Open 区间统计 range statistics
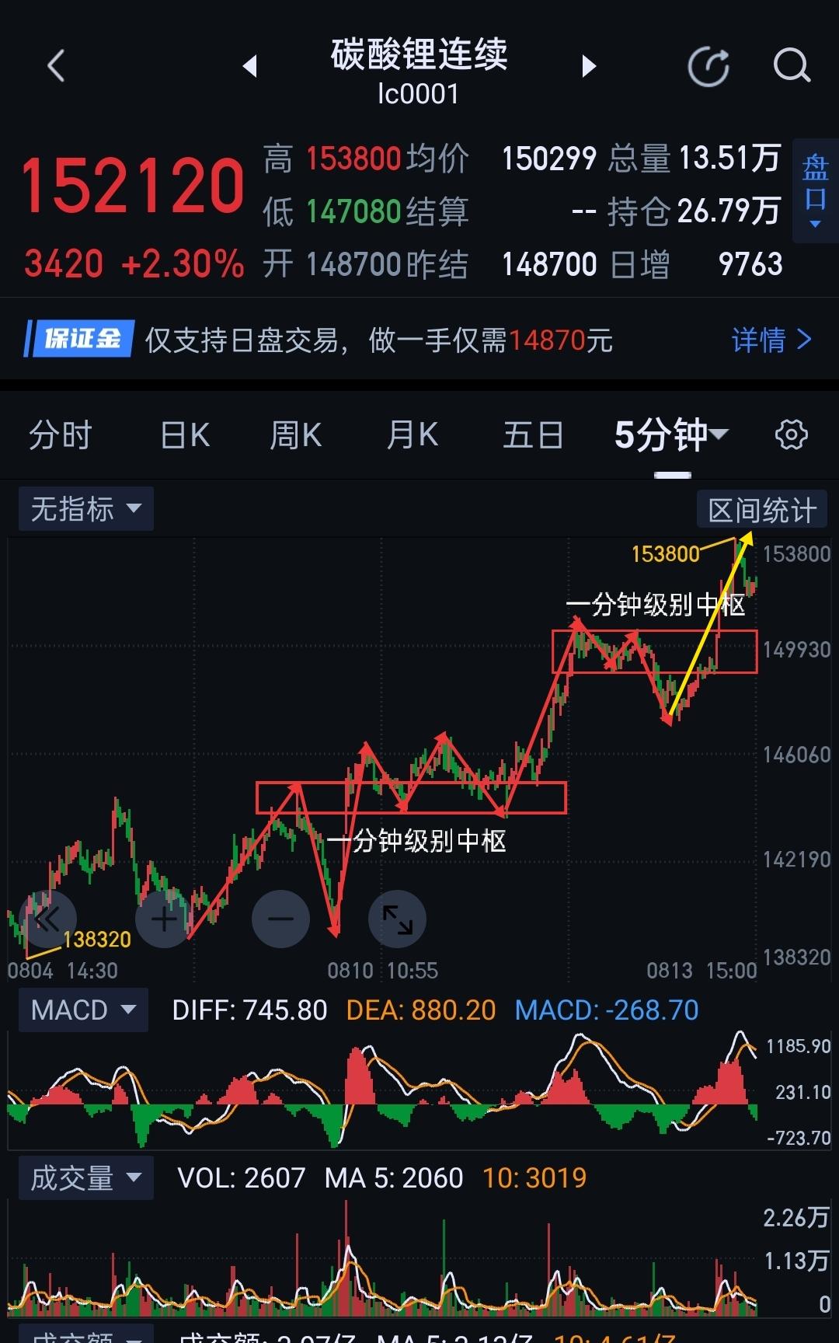The width and height of the screenshot is (839, 1343). (x=762, y=511)
